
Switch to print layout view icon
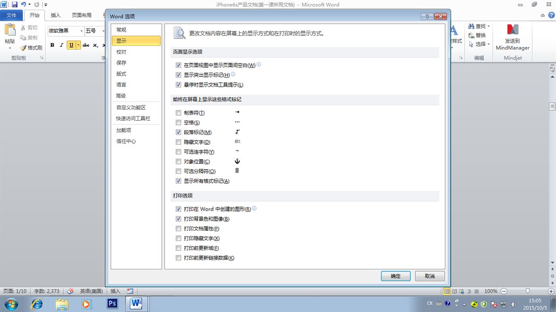click(446, 291)
